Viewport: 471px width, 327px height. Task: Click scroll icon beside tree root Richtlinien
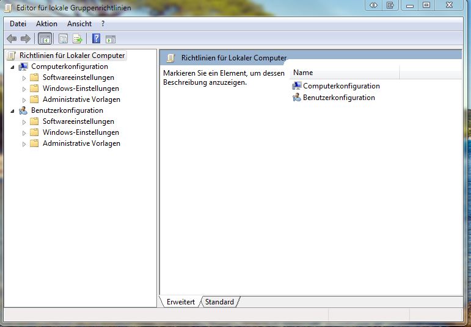[x=12, y=56]
